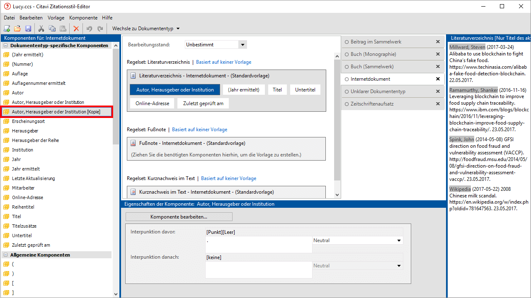
Task: Open the Bearbeitungsstand dropdown
Action: 243,45
